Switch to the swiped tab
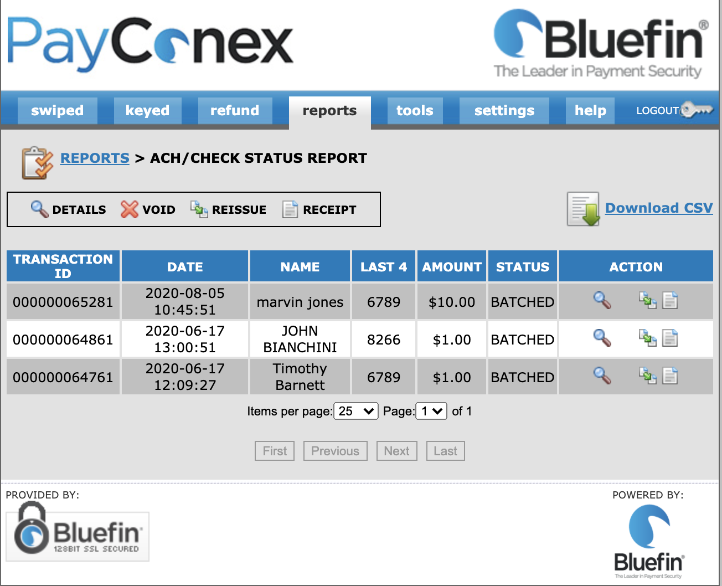This screenshot has height=586, width=722. (x=58, y=111)
